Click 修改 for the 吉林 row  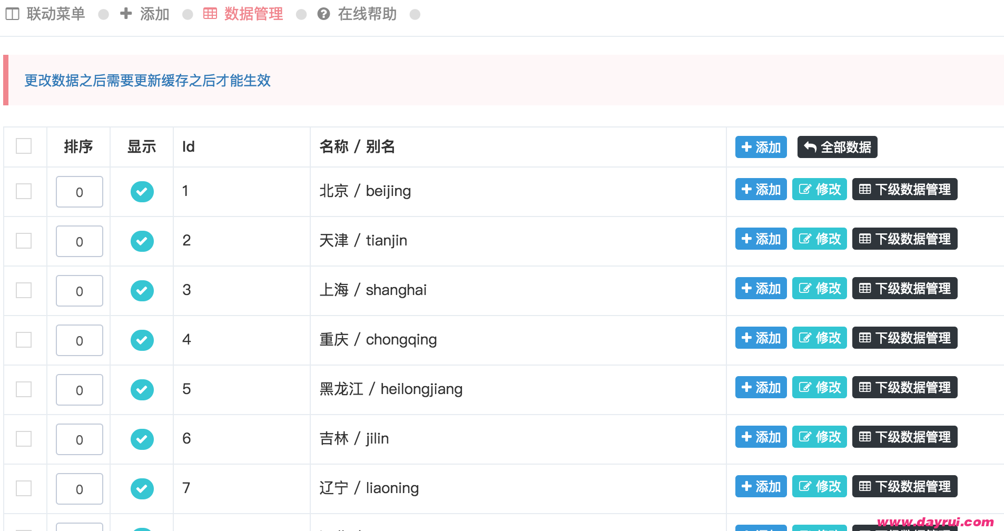coord(820,437)
